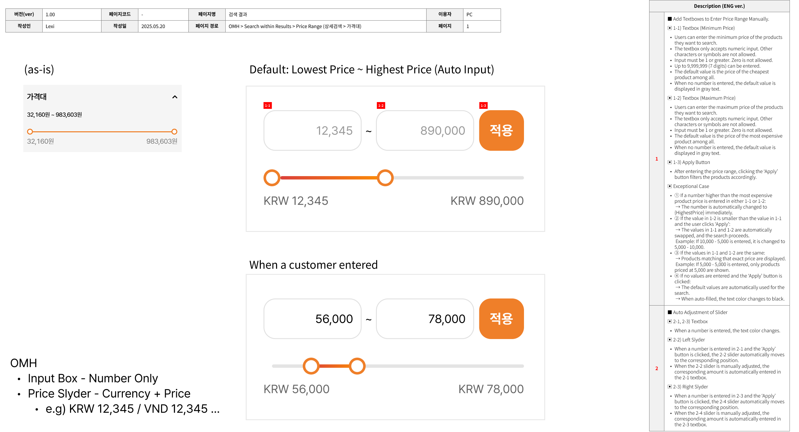799x432 pixels.
Task: Select right slider handle above KRW 78,000
Action: [x=357, y=366]
